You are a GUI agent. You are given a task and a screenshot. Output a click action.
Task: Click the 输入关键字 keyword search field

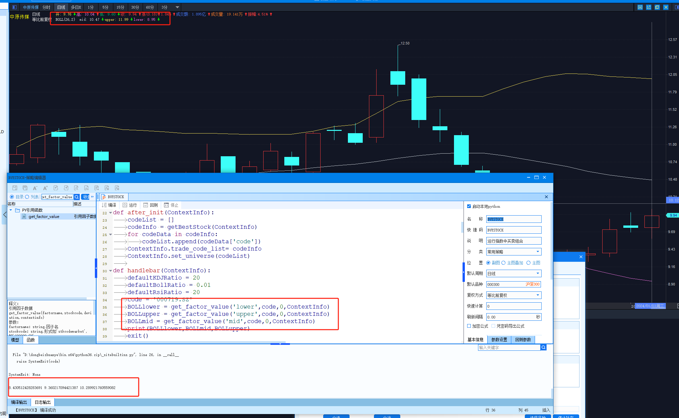[x=509, y=347]
